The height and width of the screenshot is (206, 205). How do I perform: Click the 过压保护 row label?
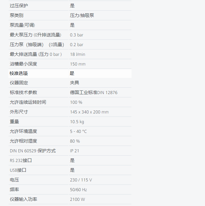click(x=19, y=6)
